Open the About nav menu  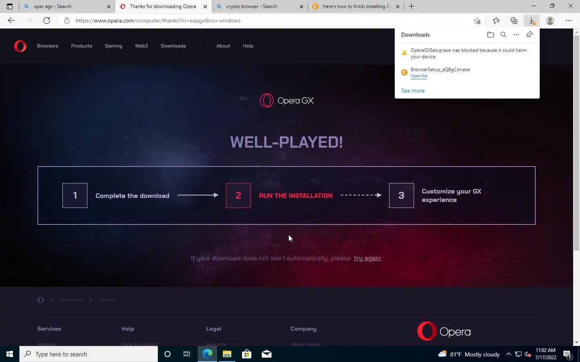click(223, 46)
